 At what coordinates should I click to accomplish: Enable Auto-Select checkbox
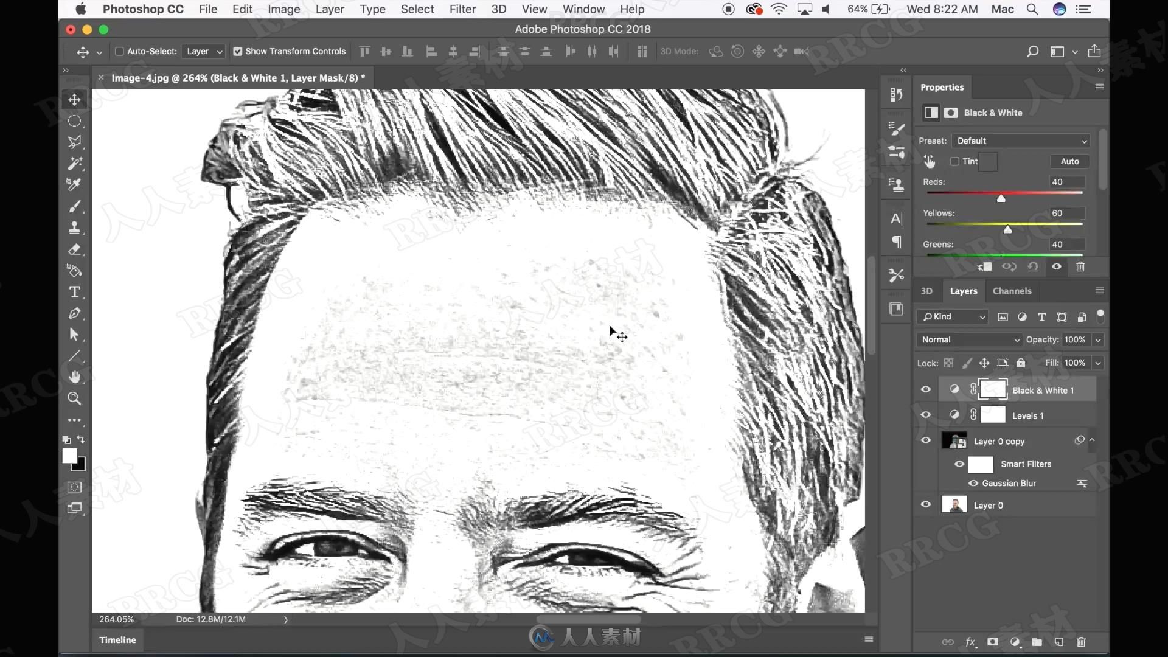click(x=119, y=50)
